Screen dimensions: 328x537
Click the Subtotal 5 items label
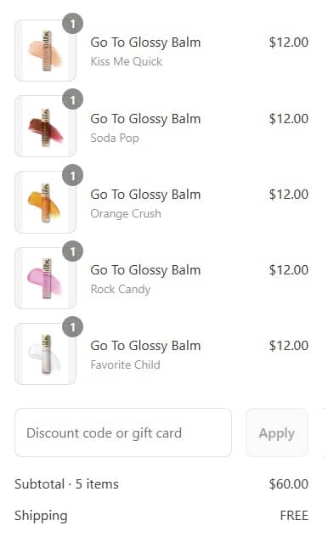(x=67, y=484)
